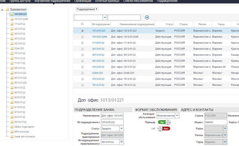Click the Наименование input field

[112, 115]
